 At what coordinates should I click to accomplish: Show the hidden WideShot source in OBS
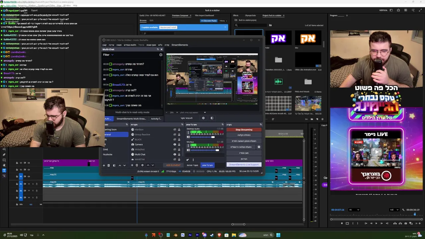pos(175,149)
